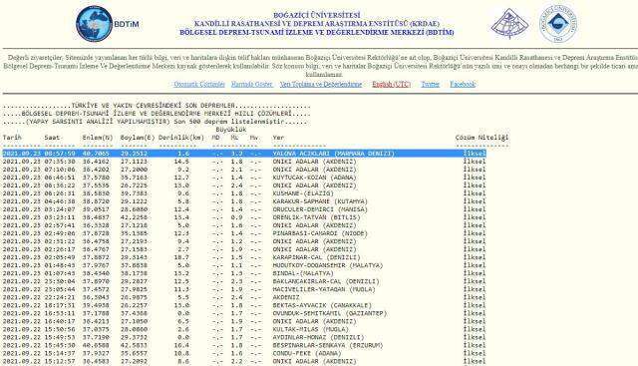638x366 pixels.
Task: Open Veri Toplama ve Değerlendirme link
Action: pos(321,85)
